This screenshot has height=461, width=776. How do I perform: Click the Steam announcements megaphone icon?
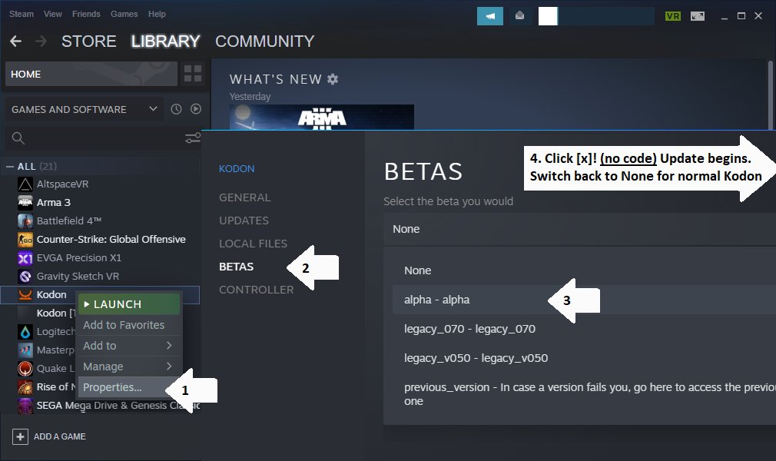(490, 16)
